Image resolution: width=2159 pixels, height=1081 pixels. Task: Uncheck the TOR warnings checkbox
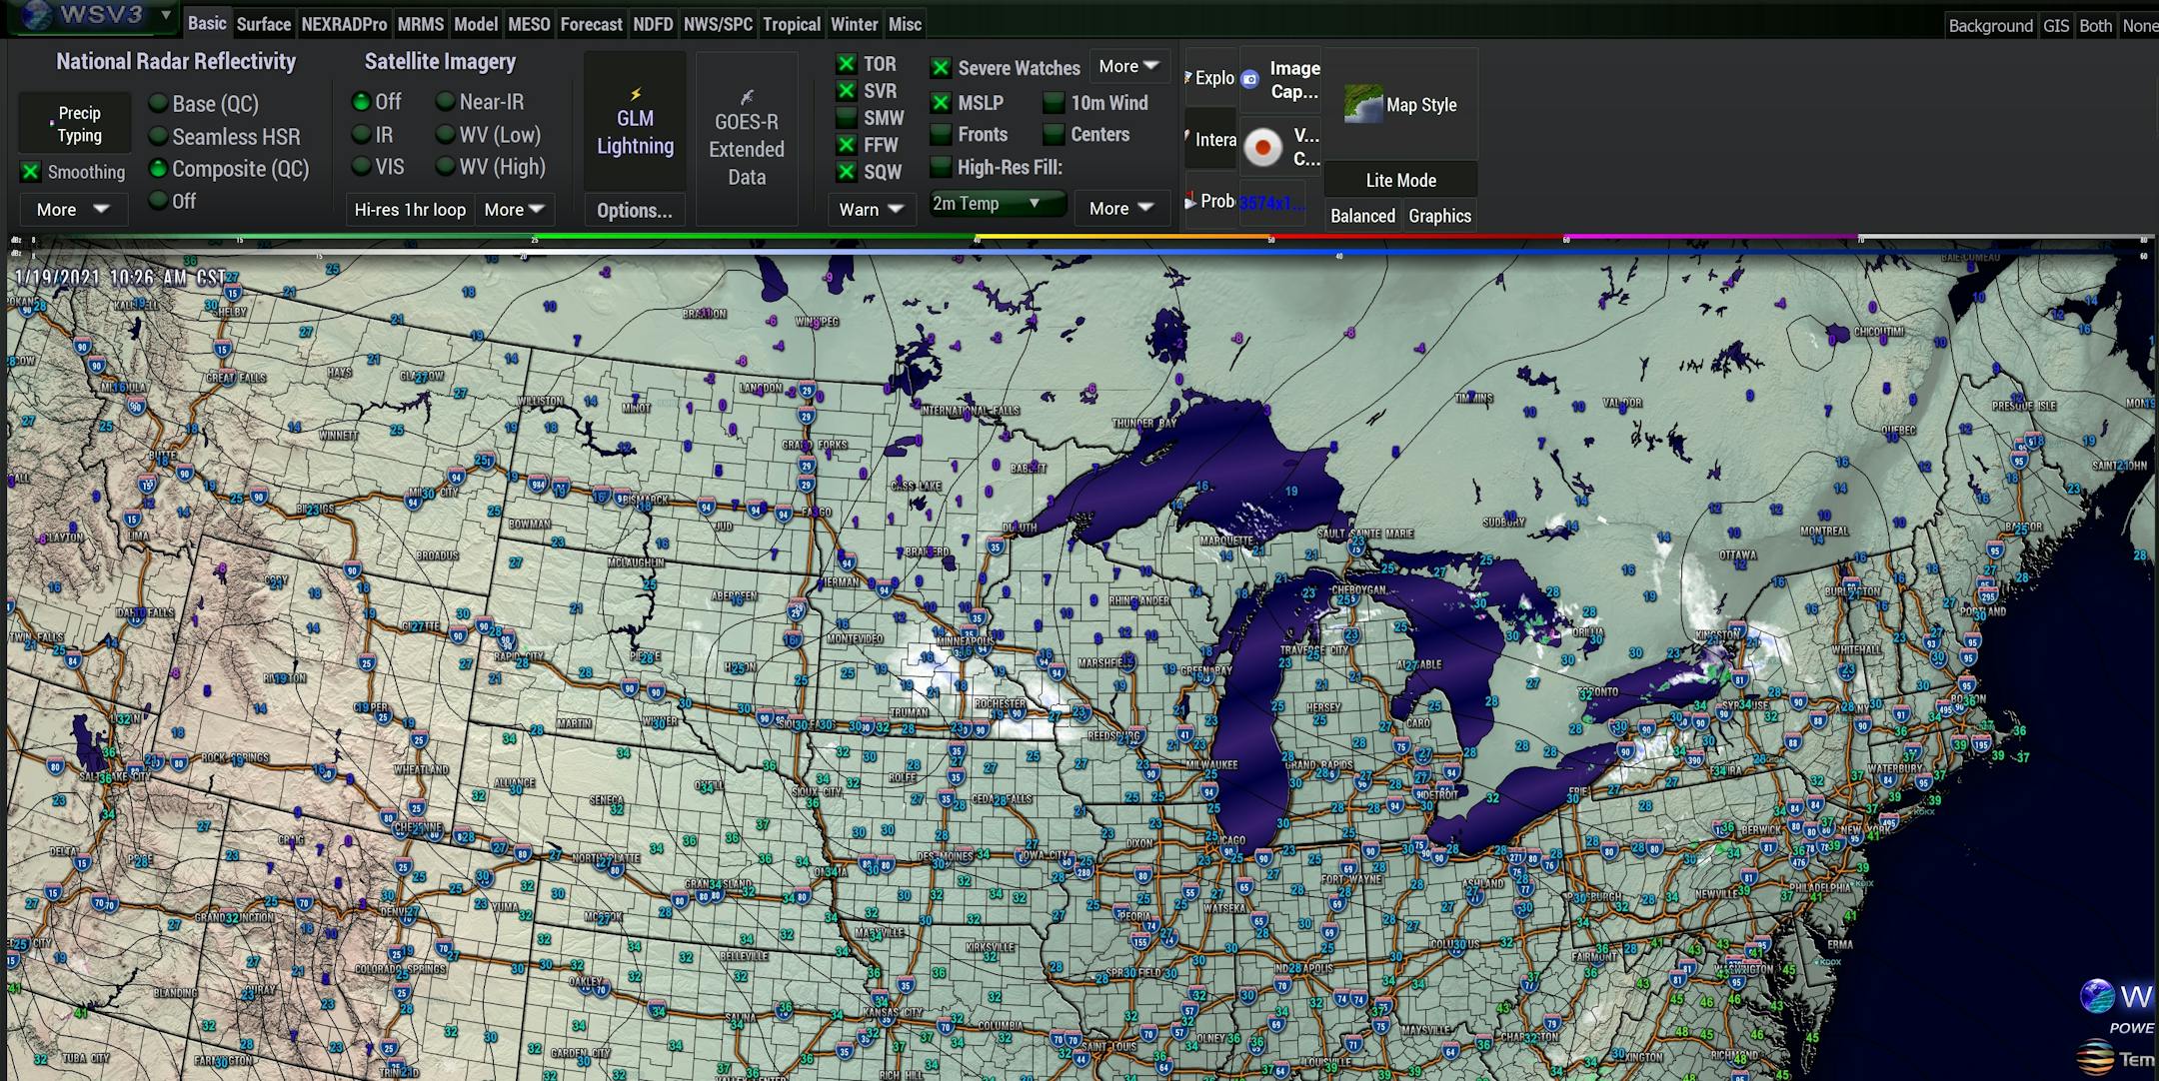[847, 64]
